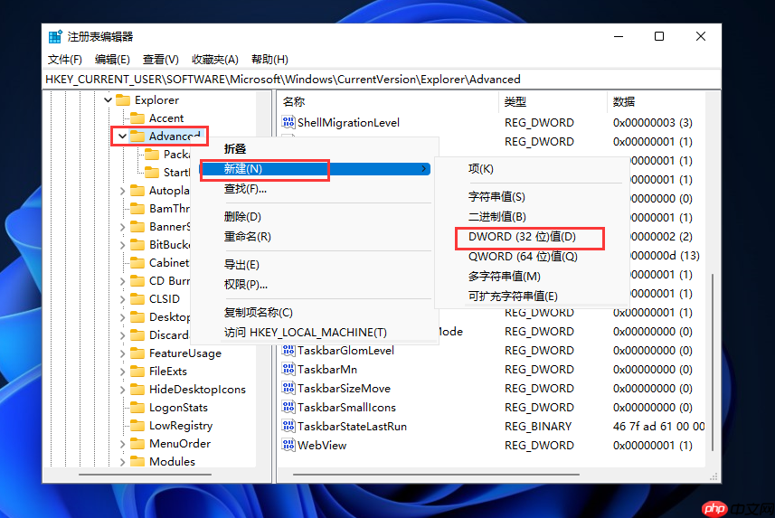Choose 权限(P)... in the context menu
Viewport: 775px width, 518px height.
pyautogui.click(x=315, y=285)
